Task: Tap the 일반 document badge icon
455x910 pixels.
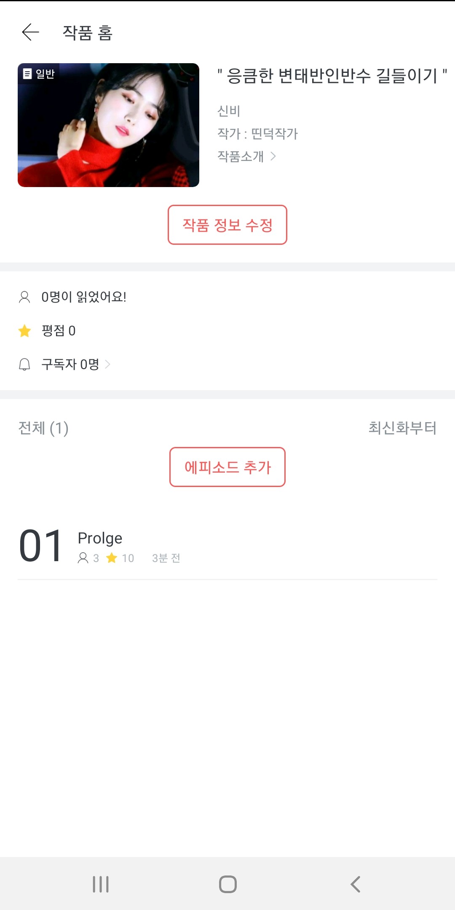Action: point(27,74)
